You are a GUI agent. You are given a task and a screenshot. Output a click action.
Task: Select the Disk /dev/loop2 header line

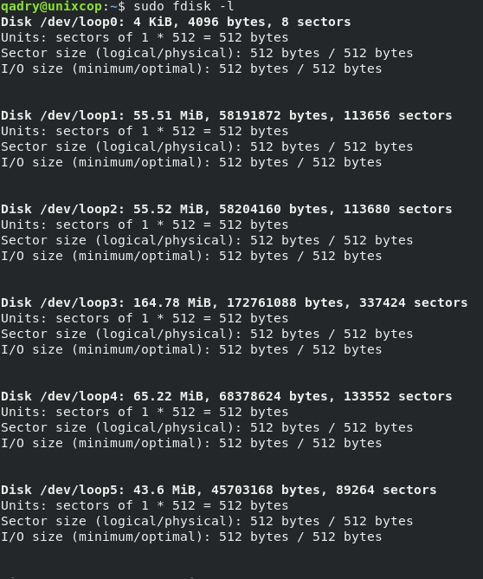pyautogui.click(x=227, y=210)
